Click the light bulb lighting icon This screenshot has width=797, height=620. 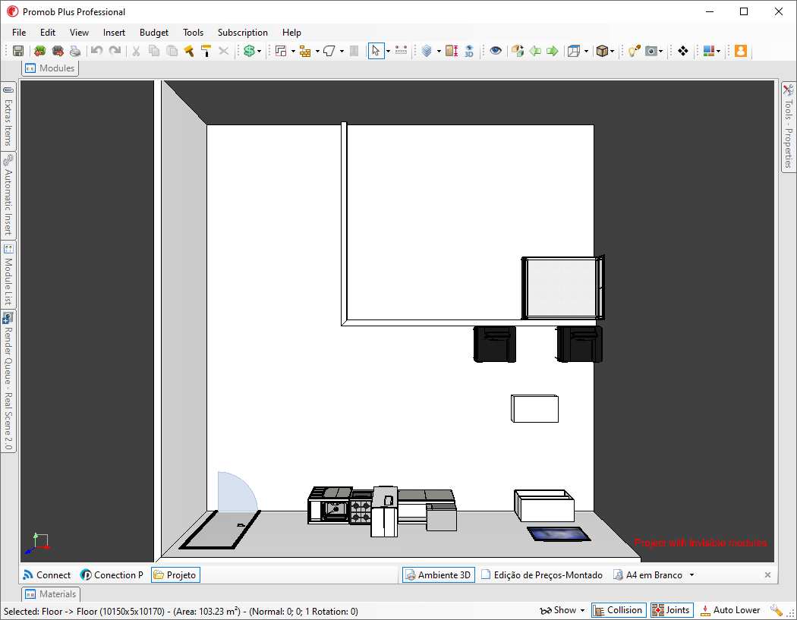tap(634, 51)
